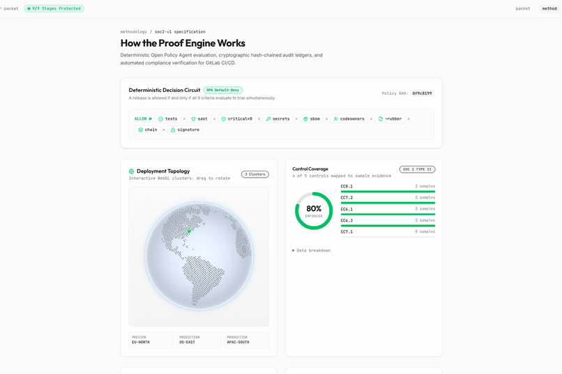The height and width of the screenshot is (374, 562).
Task: Click the CC8.1 coverage bar
Action: 388,192
